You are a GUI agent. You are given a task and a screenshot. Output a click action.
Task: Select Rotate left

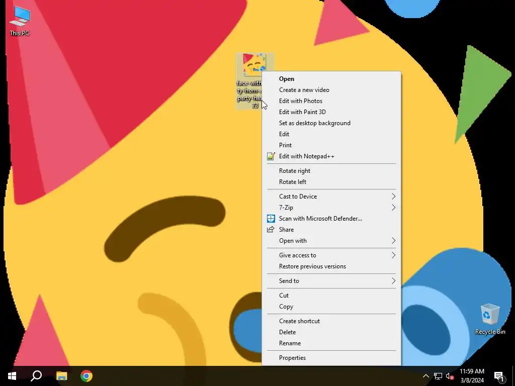click(x=331, y=182)
